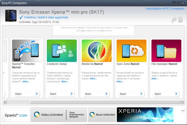The image size is (187, 125).
Task: Open the Sync Zone tile image
Action: pyautogui.click(x=132, y=51)
